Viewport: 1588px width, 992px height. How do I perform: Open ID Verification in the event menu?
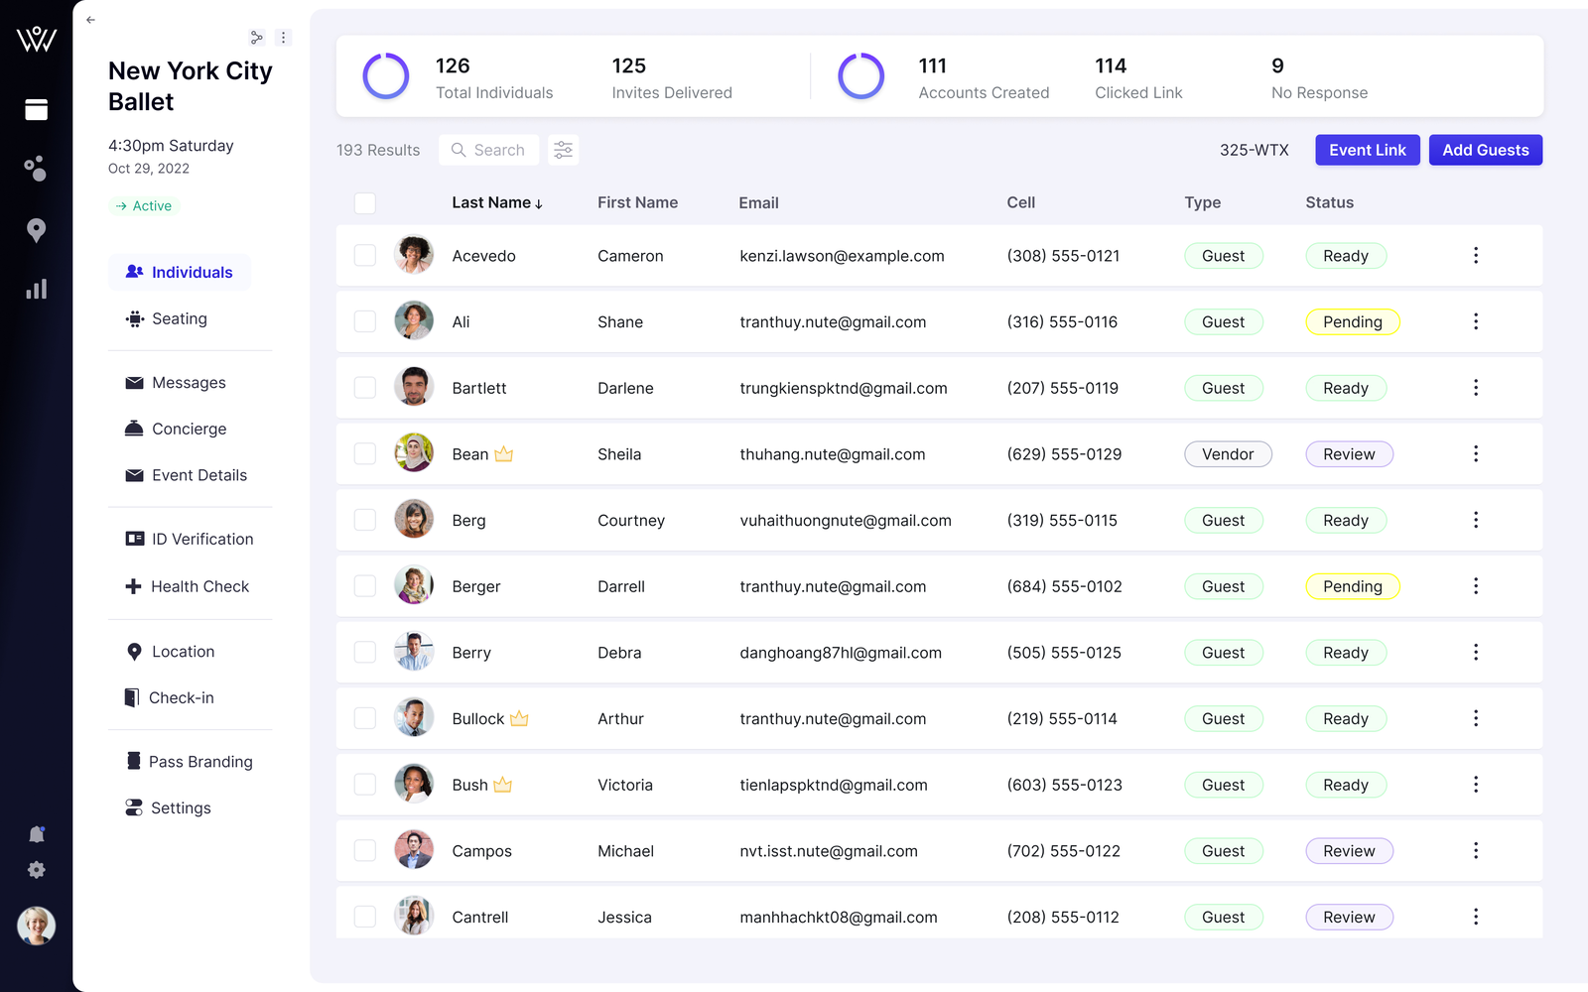tap(190, 539)
